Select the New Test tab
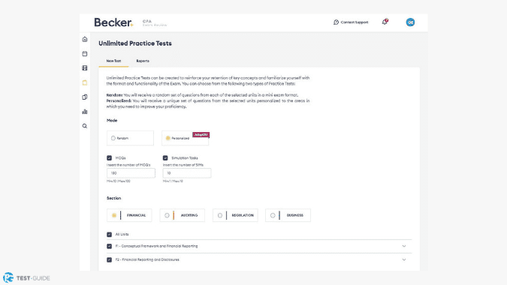This screenshot has height=285, width=507. 114,61
